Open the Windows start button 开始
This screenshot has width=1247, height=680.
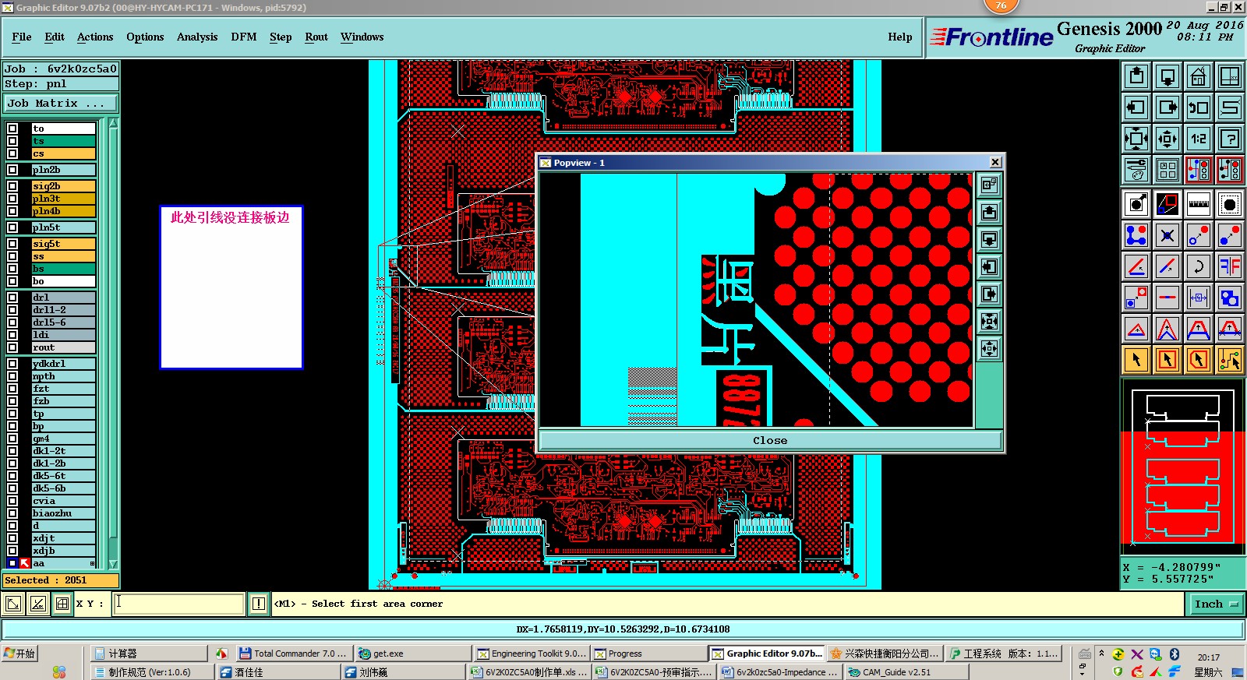coord(20,654)
